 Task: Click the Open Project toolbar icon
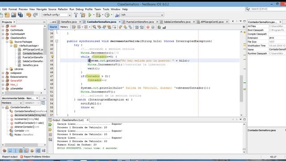(x=14, y=15)
